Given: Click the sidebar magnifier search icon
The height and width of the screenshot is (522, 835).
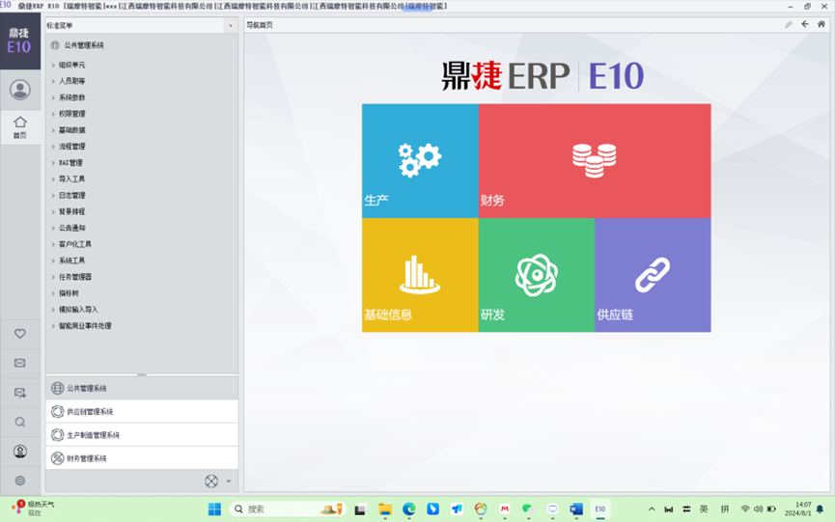Looking at the screenshot, I should (19, 423).
